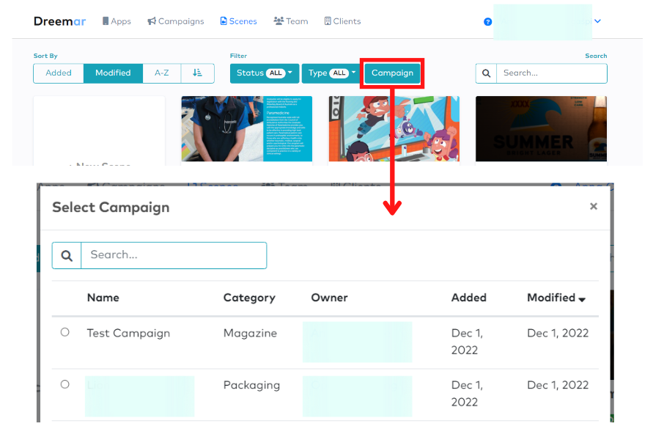Sort campaign list by Added column
Viewport: 653px width, 440px height.
point(468,298)
